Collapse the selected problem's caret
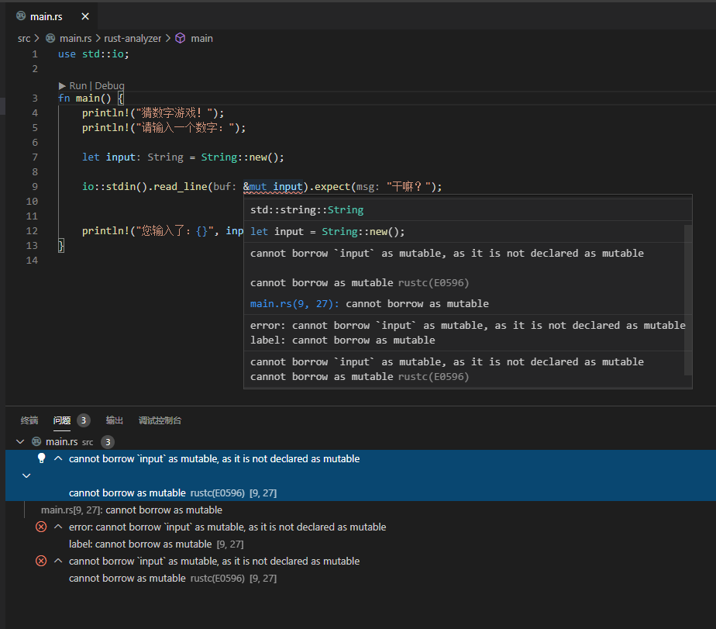716x629 pixels. pos(58,458)
